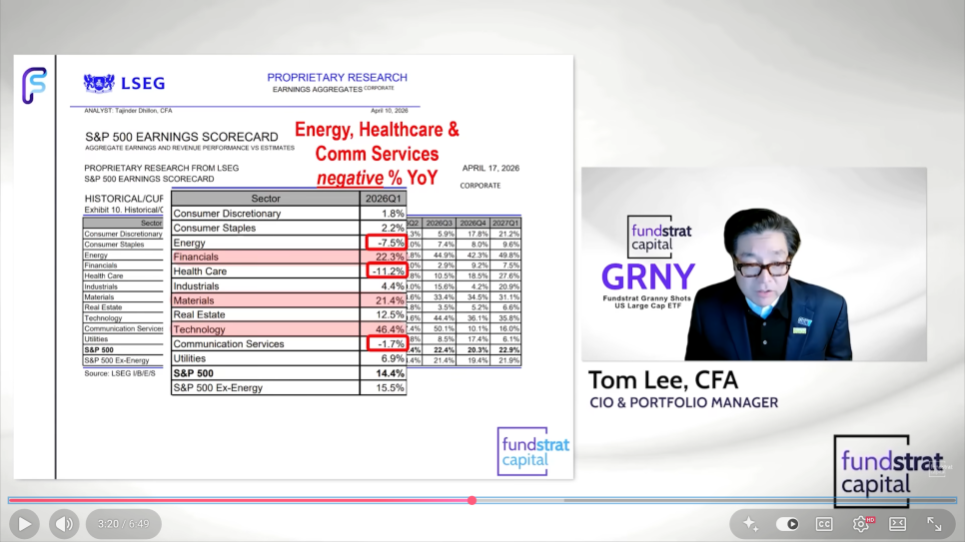Screen dimensions: 965x542
Task: Click the 'S&P 500 EARNINGS SCORECARD' heading
Action: click(182, 137)
